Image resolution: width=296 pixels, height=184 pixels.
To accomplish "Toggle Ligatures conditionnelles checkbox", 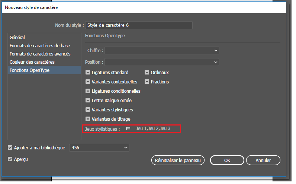I will [88, 91].
